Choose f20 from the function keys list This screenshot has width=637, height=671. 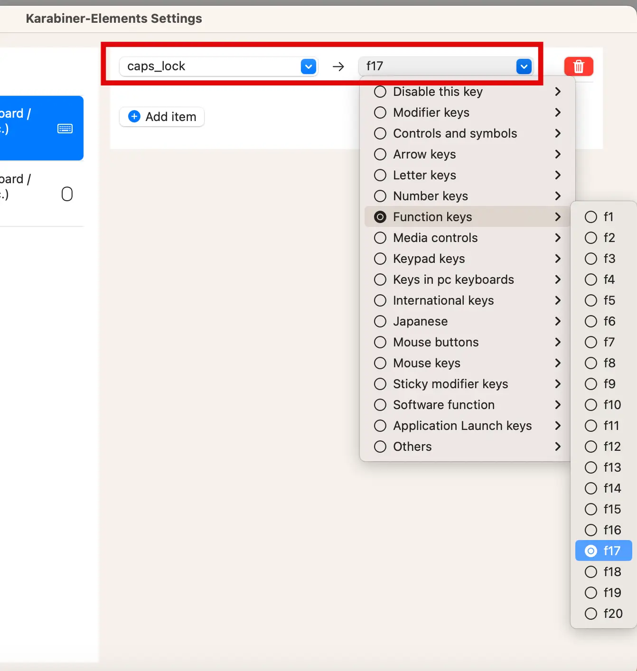click(x=603, y=614)
